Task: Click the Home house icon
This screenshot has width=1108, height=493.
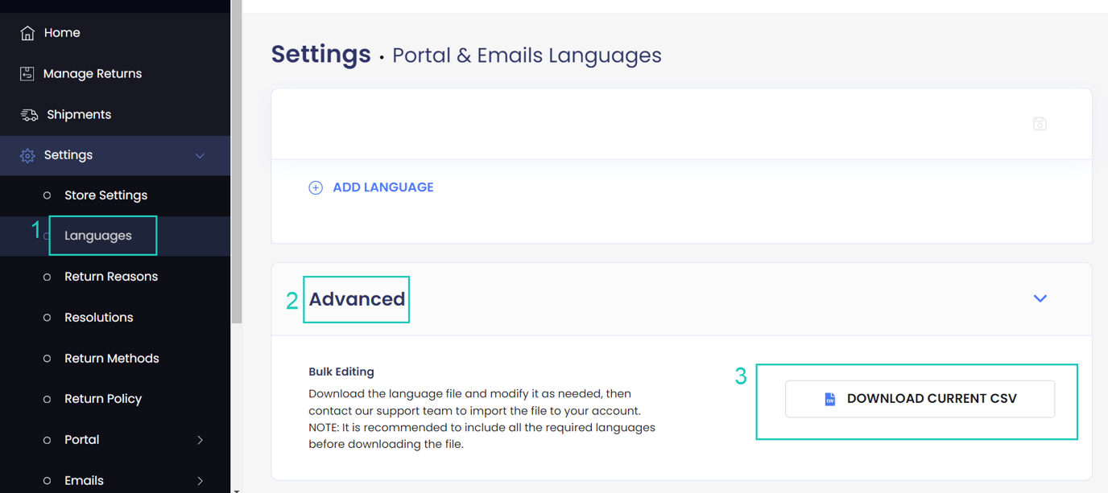Action: (x=27, y=33)
